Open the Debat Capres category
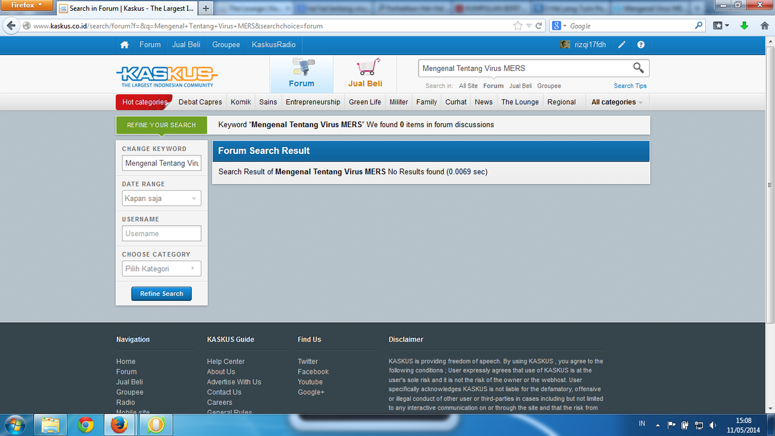775x436 pixels. (200, 102)
